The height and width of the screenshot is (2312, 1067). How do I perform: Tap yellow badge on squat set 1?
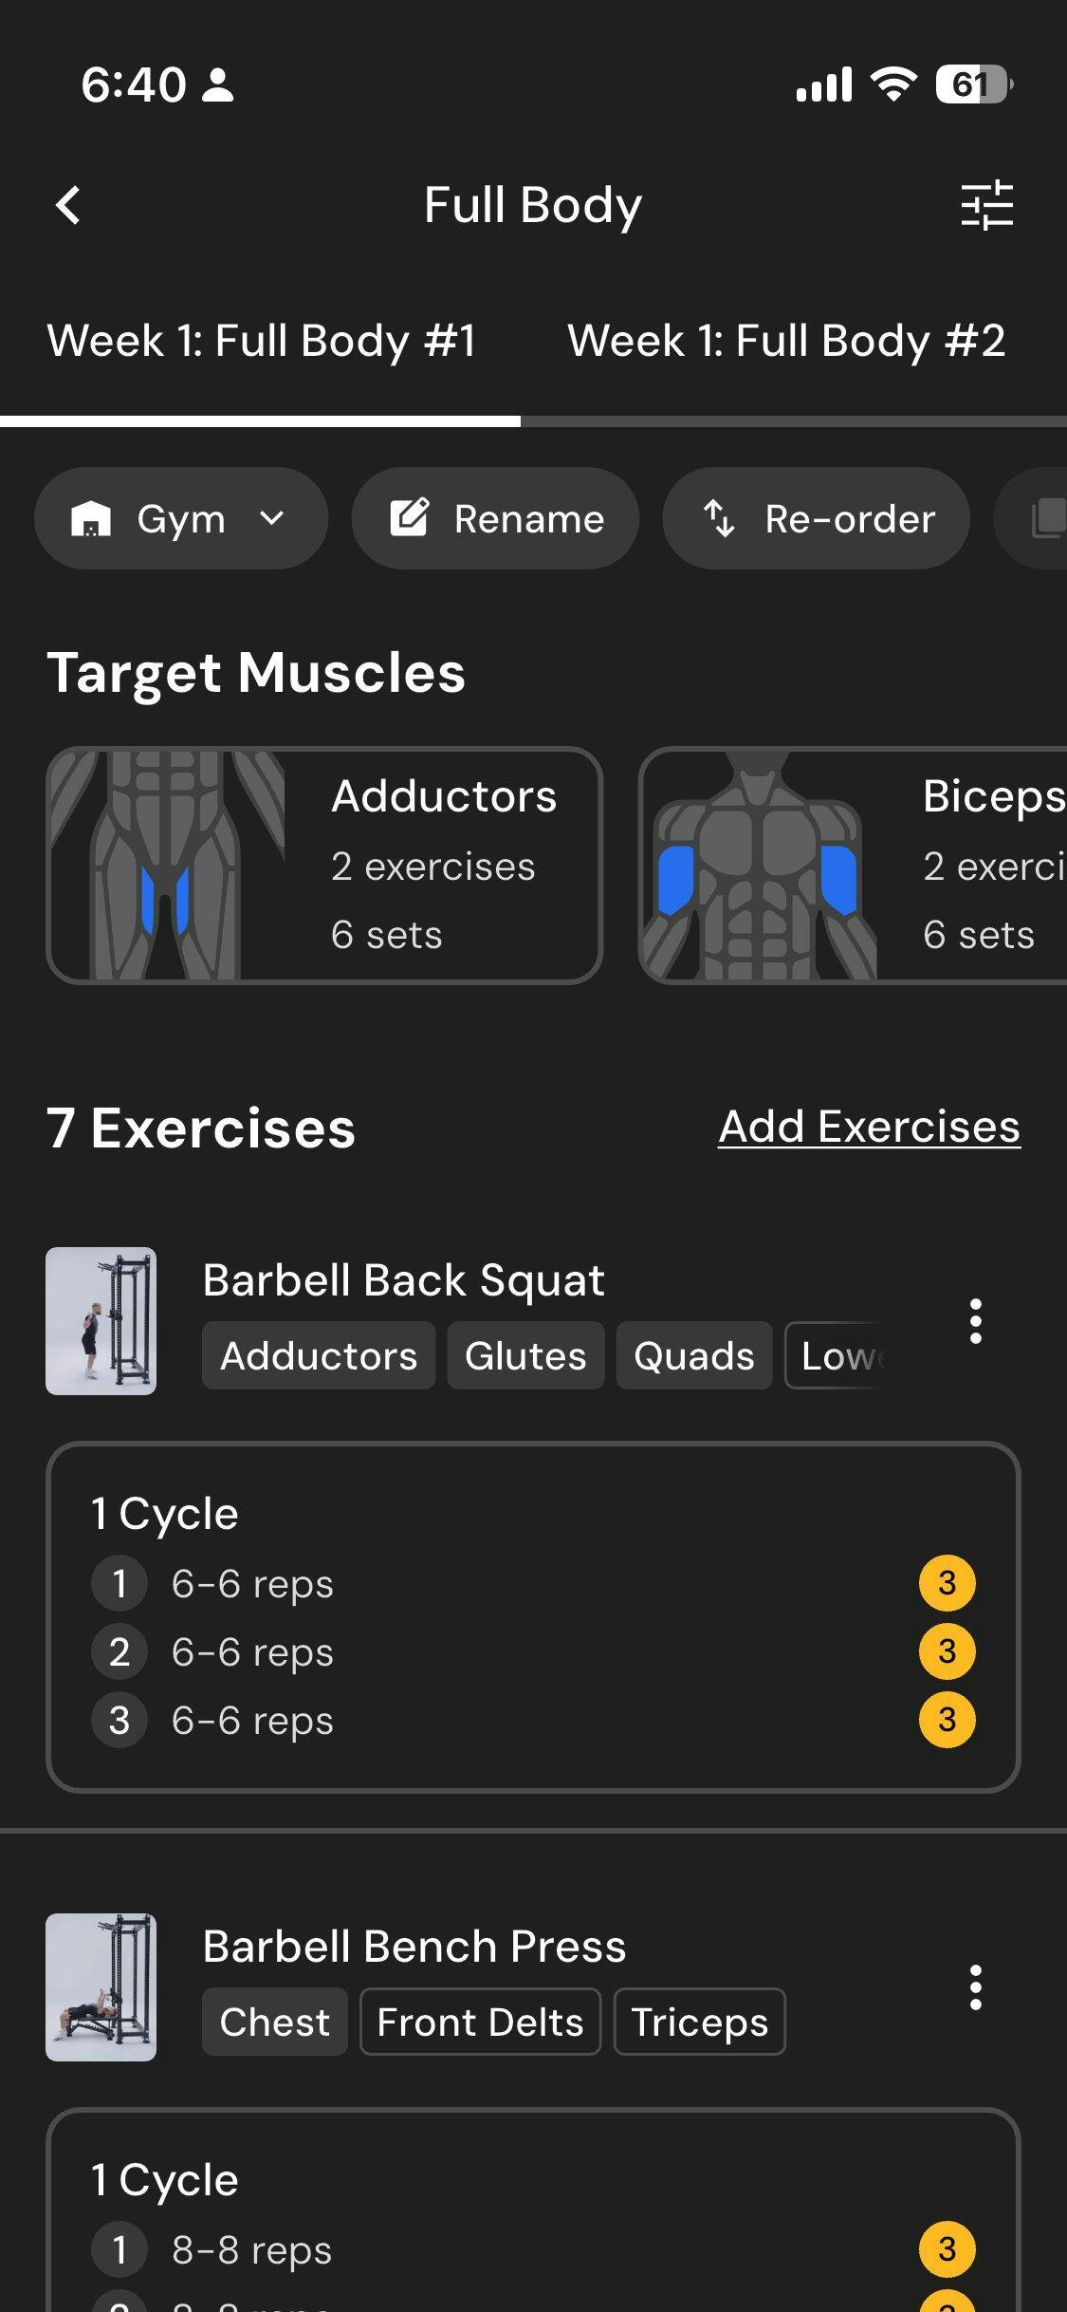click(x=947, y=1583)
